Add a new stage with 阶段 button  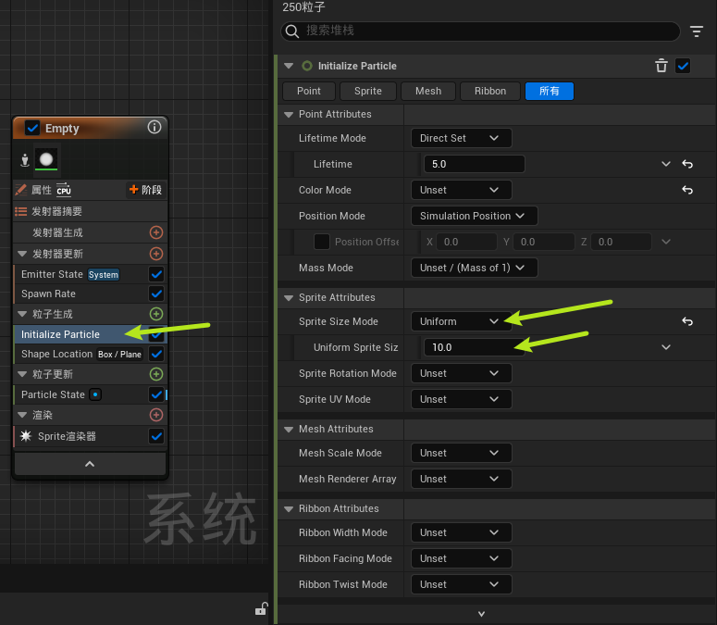145,190
